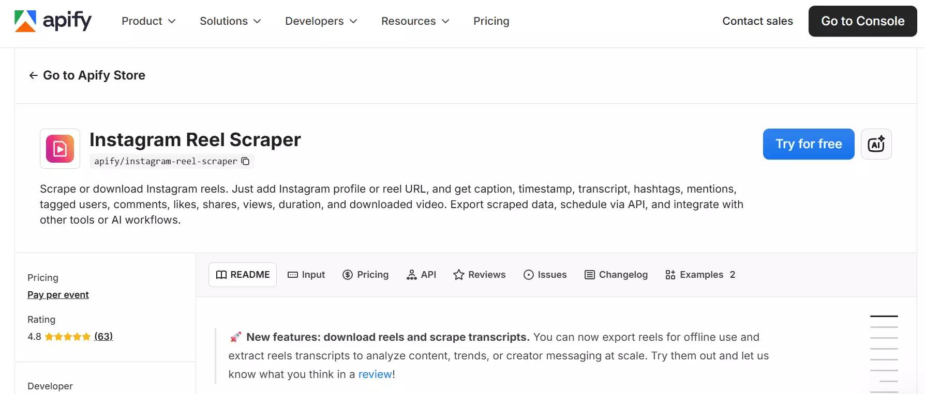Select Pricing in the top navigation

[491, 21]
